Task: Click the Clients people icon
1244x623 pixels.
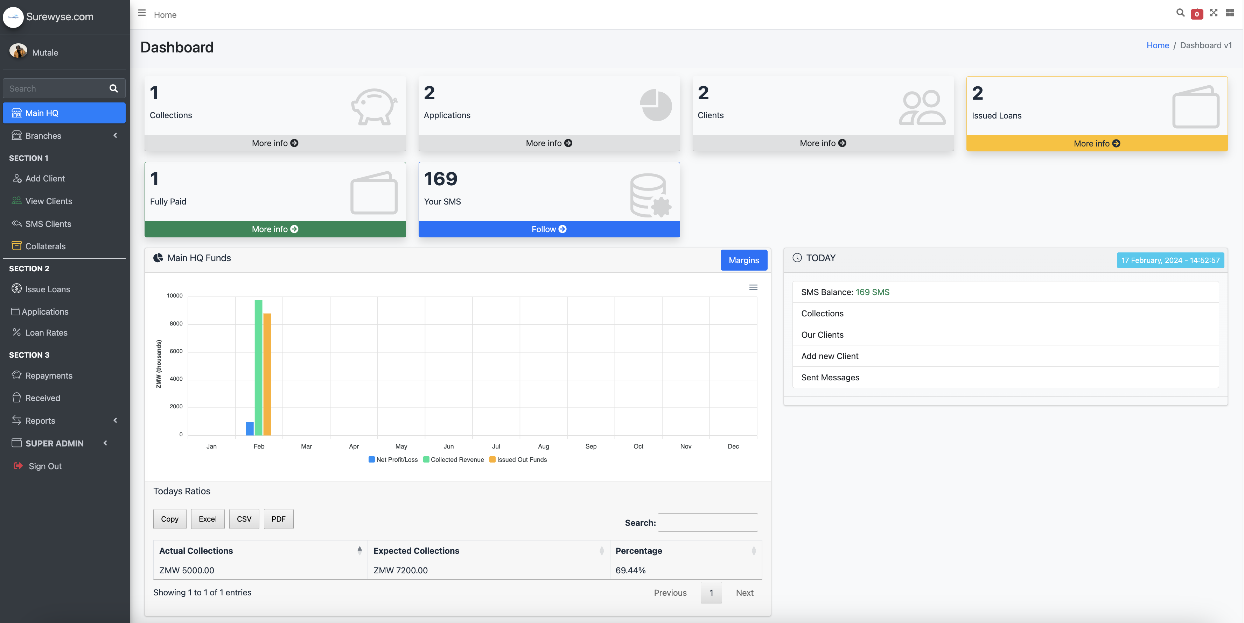Action: coord(922,108)
